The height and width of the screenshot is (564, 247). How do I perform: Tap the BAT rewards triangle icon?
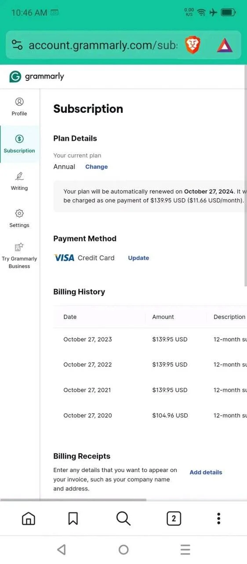[225, 45]
